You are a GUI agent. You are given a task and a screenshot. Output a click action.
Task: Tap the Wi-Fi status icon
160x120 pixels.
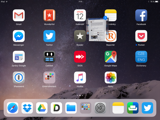[7, 2]
